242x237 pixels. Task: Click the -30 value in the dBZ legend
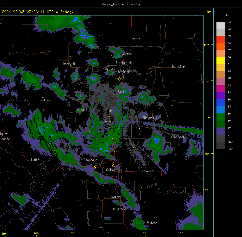click(230, 149)
